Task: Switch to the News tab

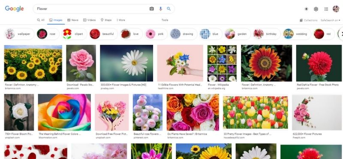Action: [72, 20]
